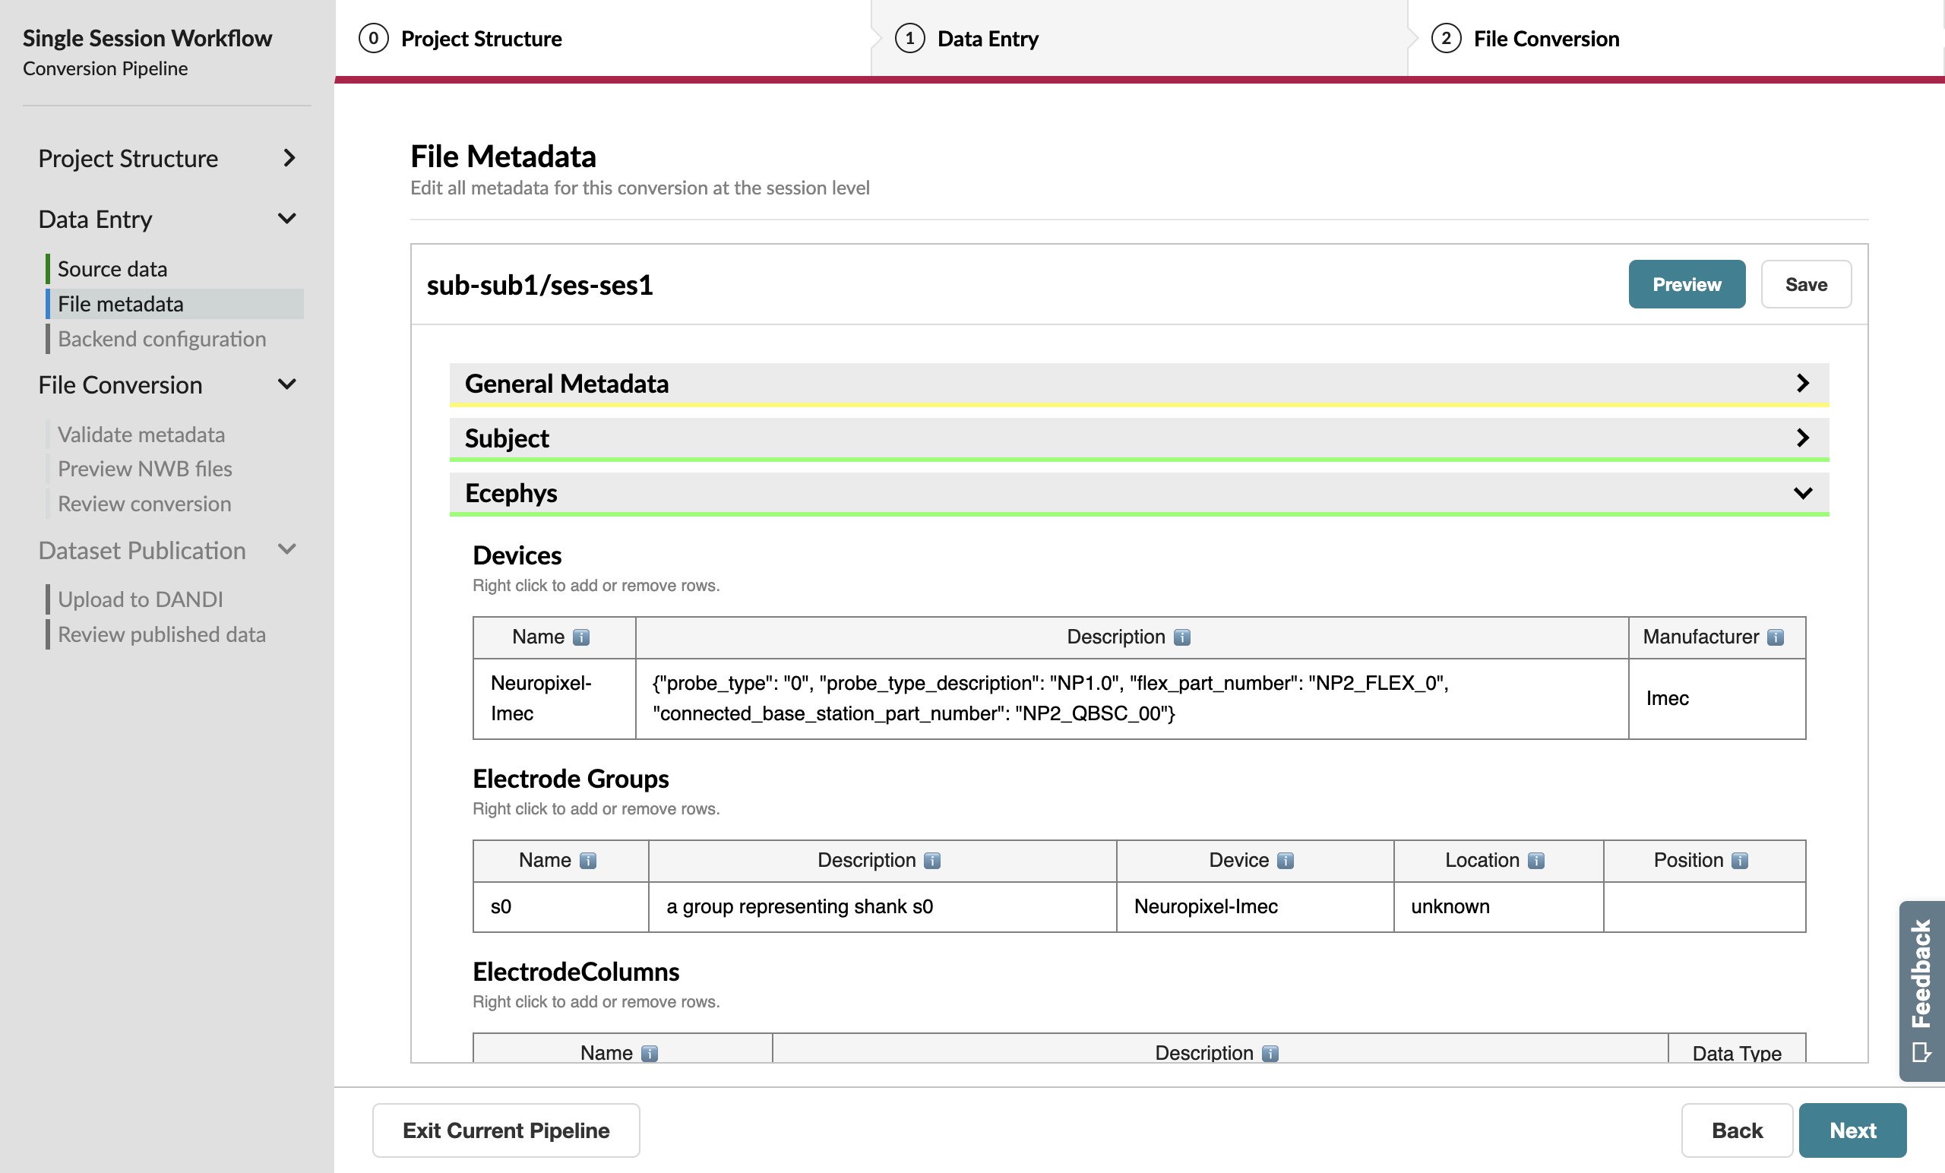The width and height of the screenshot is (1945, 1173).
Task: Collapse File Conversion sidebar group
Action: 167,384
